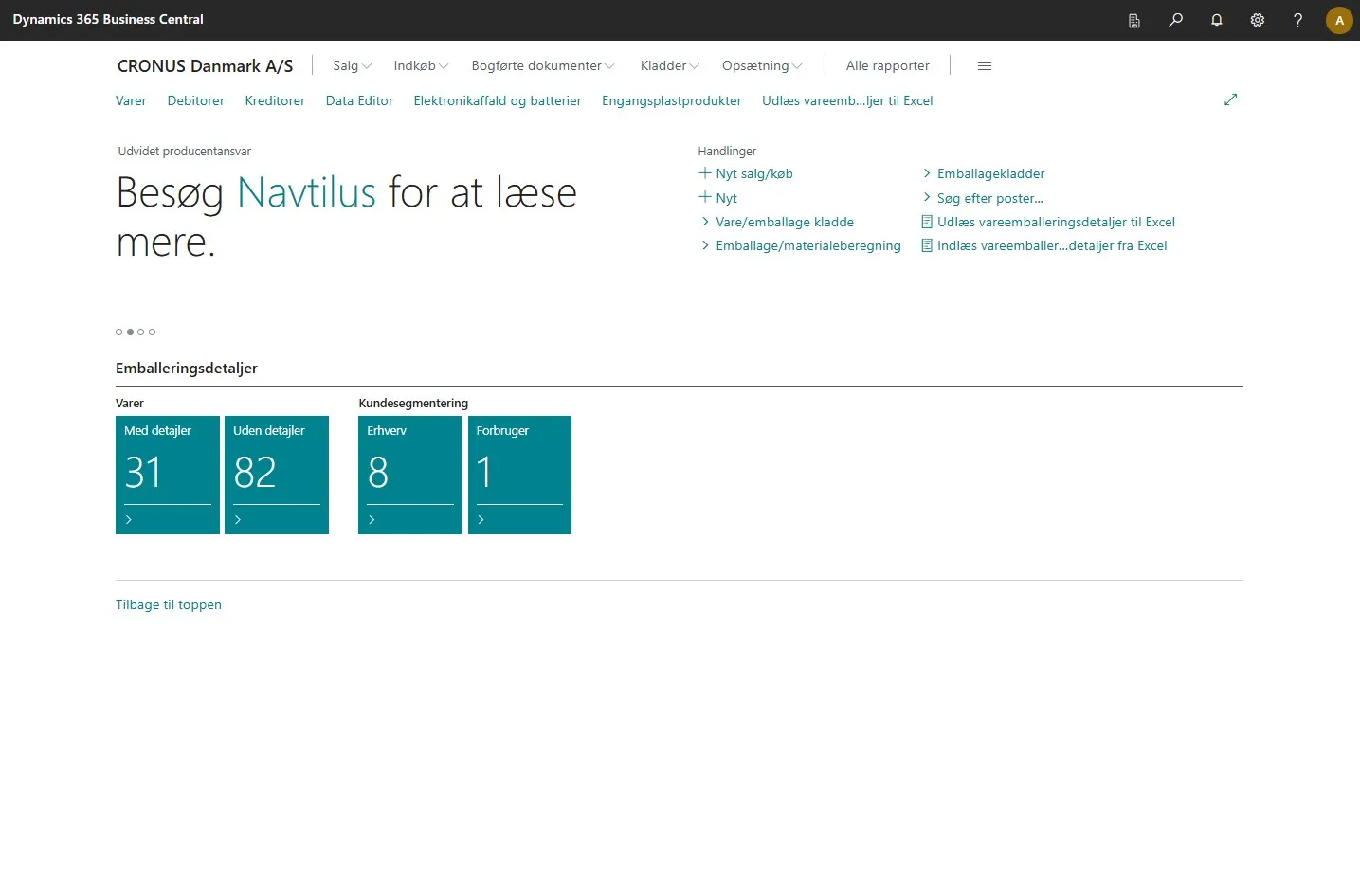
Task: Select the second headline dot
Action: (130, 333)
